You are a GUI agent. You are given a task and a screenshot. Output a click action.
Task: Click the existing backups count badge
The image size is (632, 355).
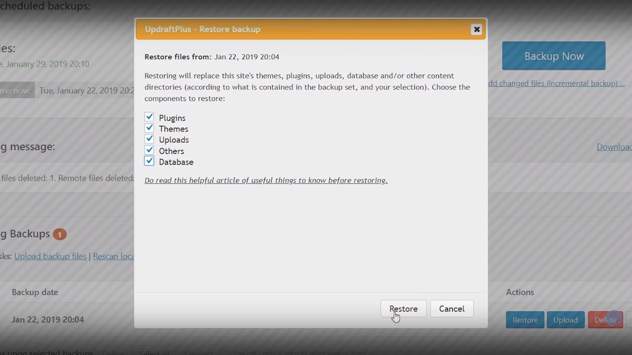(60, 234)
